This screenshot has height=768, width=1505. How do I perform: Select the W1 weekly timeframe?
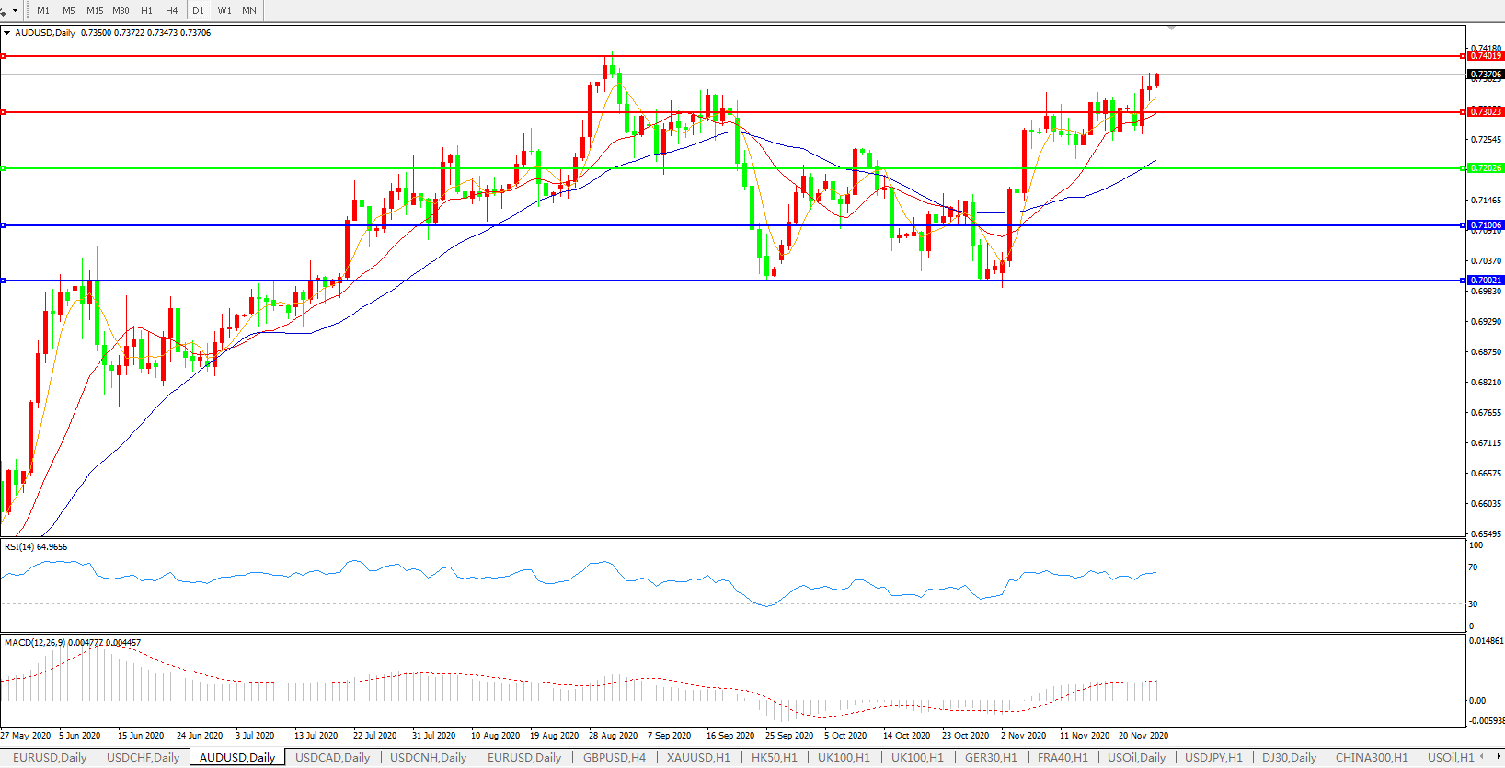coord(224,11)
